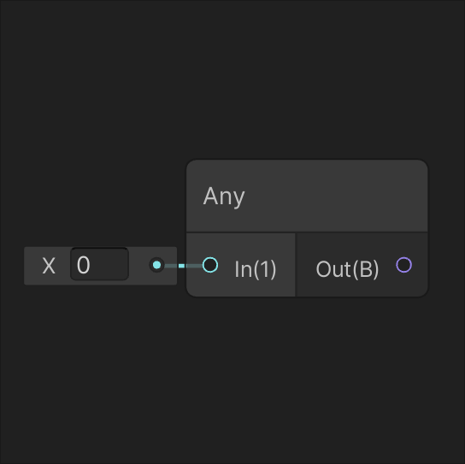Click the bright cyan segment on the edge
Viewport: 465px width, 464px height.
181,266
